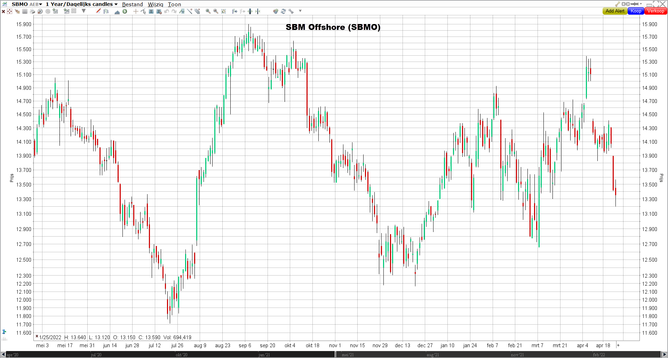Click the right scroll arrow of timeline bar
The image size is (668, 358).
coord(665,355)
